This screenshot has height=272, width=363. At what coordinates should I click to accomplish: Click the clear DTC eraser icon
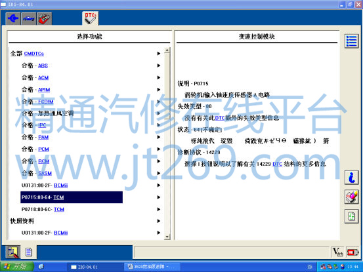coord(351,197)
